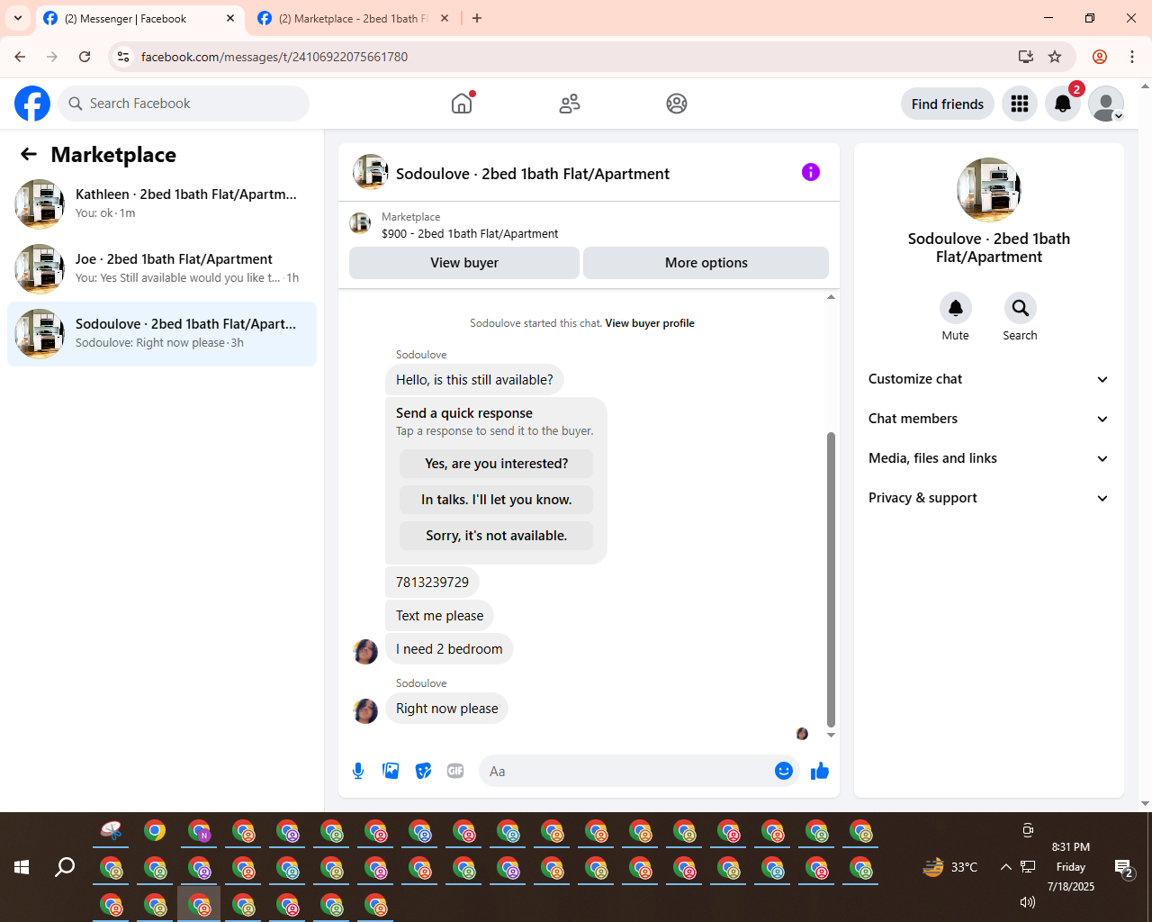1152x922 pixels.
Task: View site information icon in address bar
Action: point(123,57)
